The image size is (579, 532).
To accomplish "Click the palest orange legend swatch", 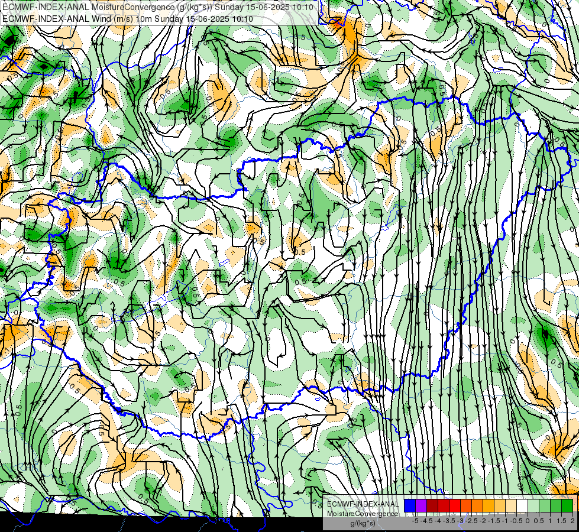I will point(511,505).
